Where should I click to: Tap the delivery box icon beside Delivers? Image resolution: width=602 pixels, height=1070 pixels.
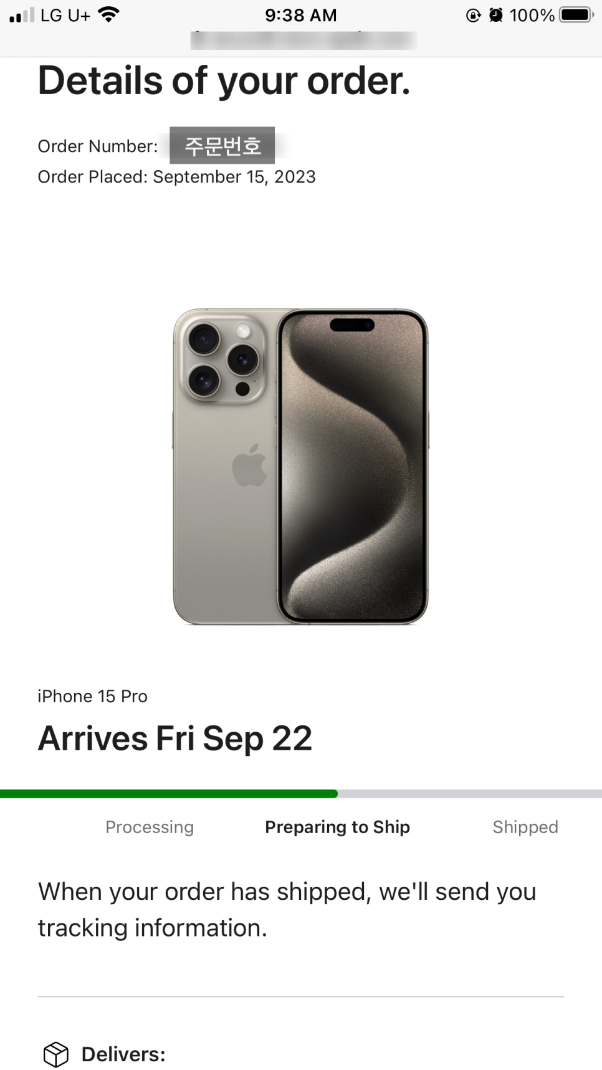(55, 1054)
